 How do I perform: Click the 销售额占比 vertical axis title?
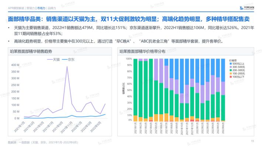[124, 88]
